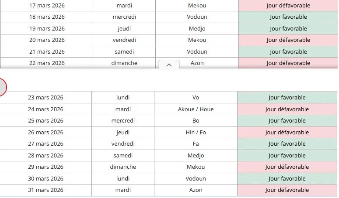Image resolution: width=339 pixels, height=198 pixels.
Task: Click the Jour défavorable cell for 17 mars
Action: pos(288,6)
